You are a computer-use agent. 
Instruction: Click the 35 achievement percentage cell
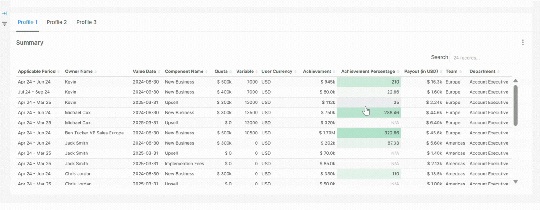point(369,102)
